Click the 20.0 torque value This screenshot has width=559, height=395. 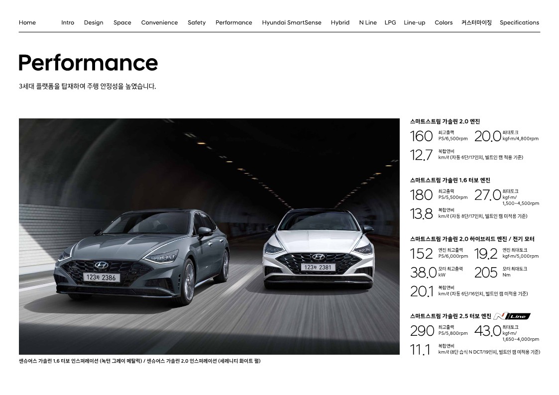coord(487,136)
